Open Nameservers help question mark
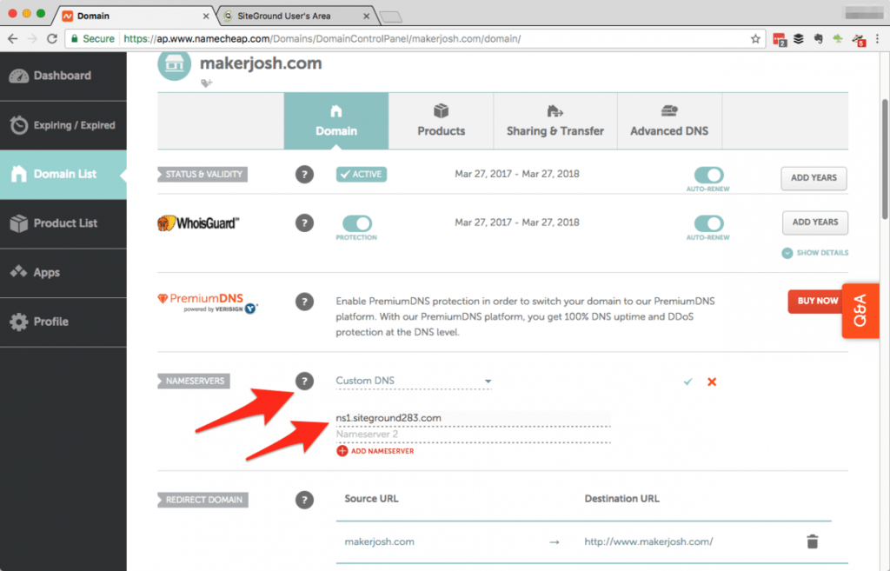Screen dimensions: 890x571 point(304,381)
